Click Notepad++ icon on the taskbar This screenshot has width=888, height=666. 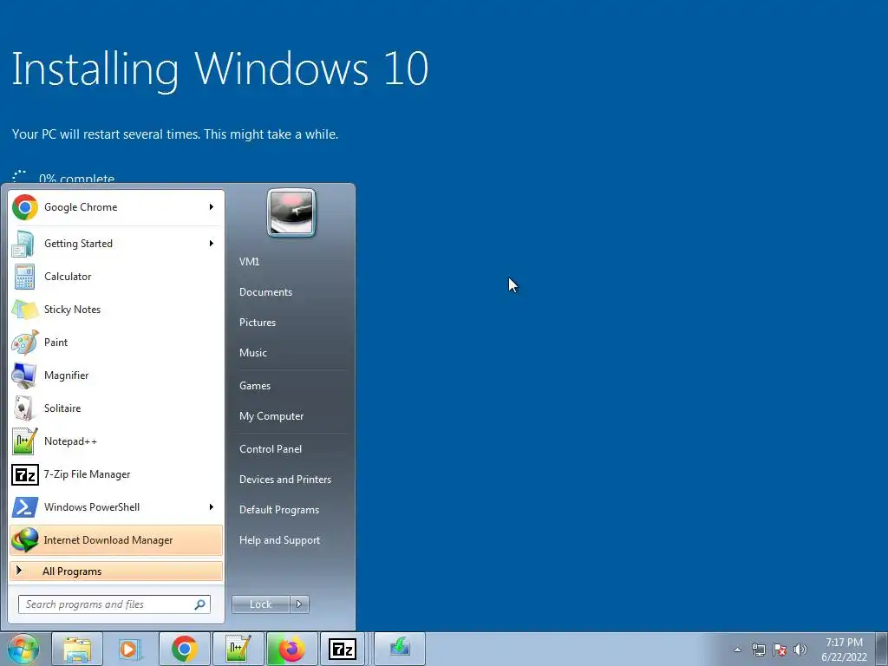point(238,649)
